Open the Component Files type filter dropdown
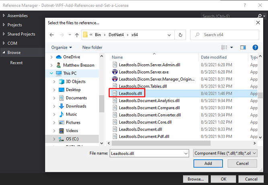The width and height of the screenshot is (268, 185). [254, 153]
